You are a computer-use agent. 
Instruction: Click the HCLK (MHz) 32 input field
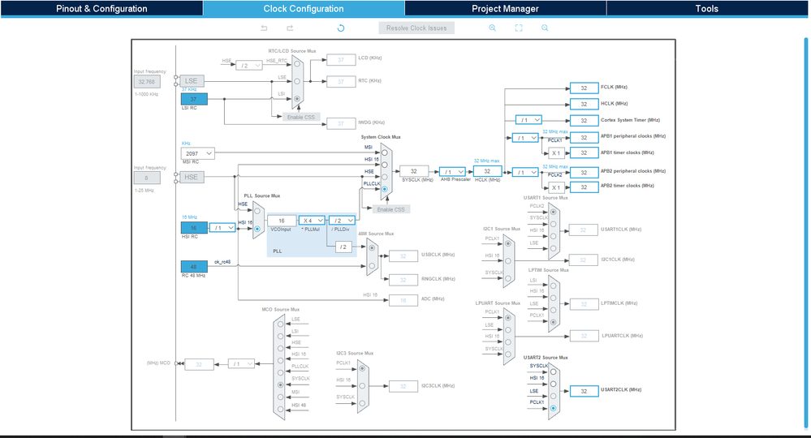click(x=487, y=171)
